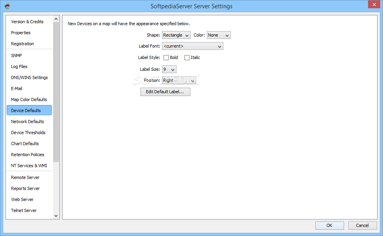The height and width of the screenshot is (236, 383).
Task: Close the Server Settings window
Action: click(x=374, y=4)
